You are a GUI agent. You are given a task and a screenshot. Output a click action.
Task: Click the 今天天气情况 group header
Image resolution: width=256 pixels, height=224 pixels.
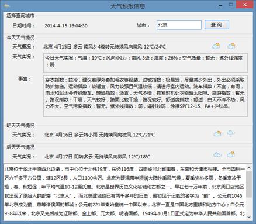[x=20, y=37]
